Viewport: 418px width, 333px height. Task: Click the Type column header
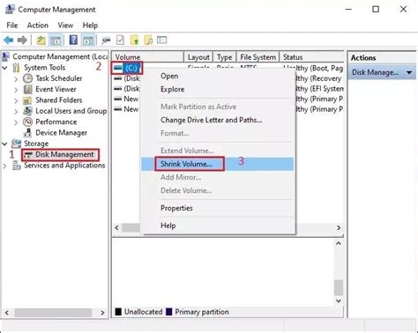click(x=225, y=57)
